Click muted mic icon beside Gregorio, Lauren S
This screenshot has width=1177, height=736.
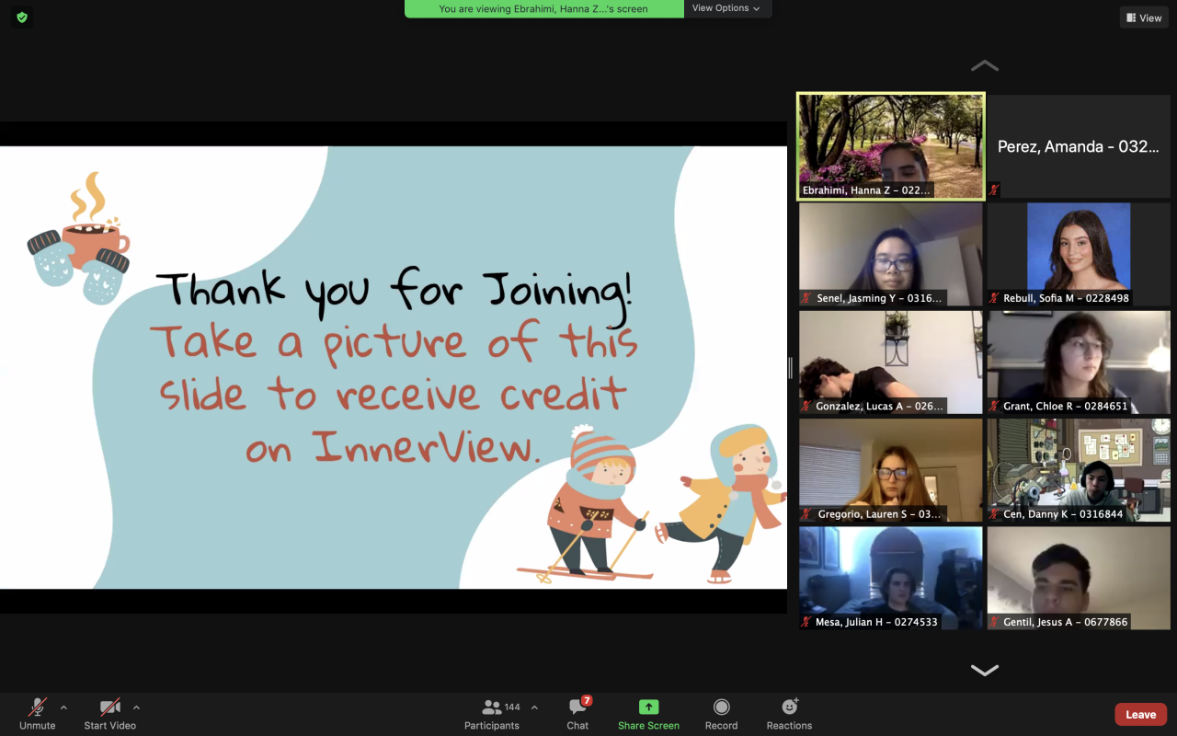pos(806,514)
